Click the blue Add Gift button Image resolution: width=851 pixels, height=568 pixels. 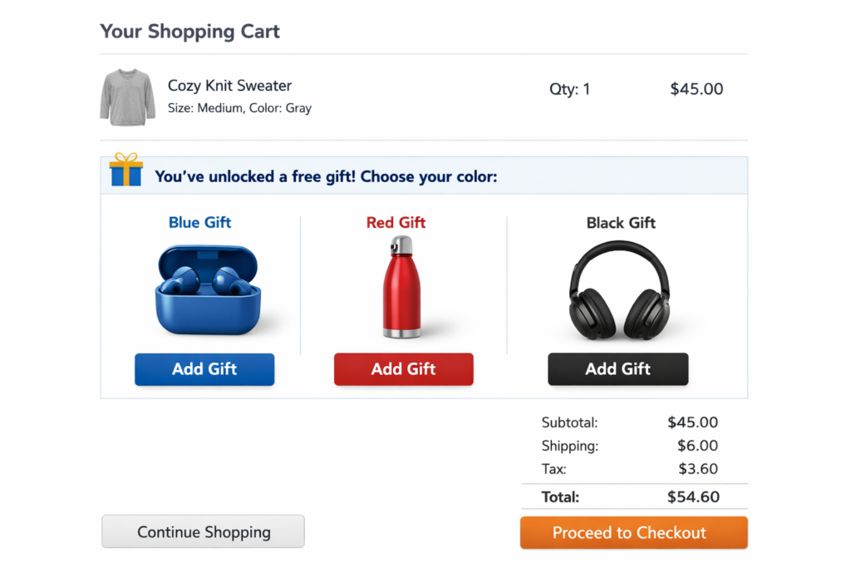(204, 369)
